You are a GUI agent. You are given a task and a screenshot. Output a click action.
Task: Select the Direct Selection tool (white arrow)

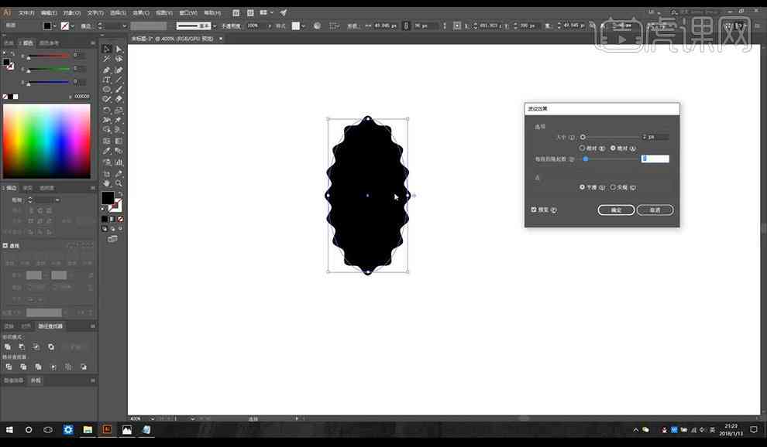click(119, 49)
